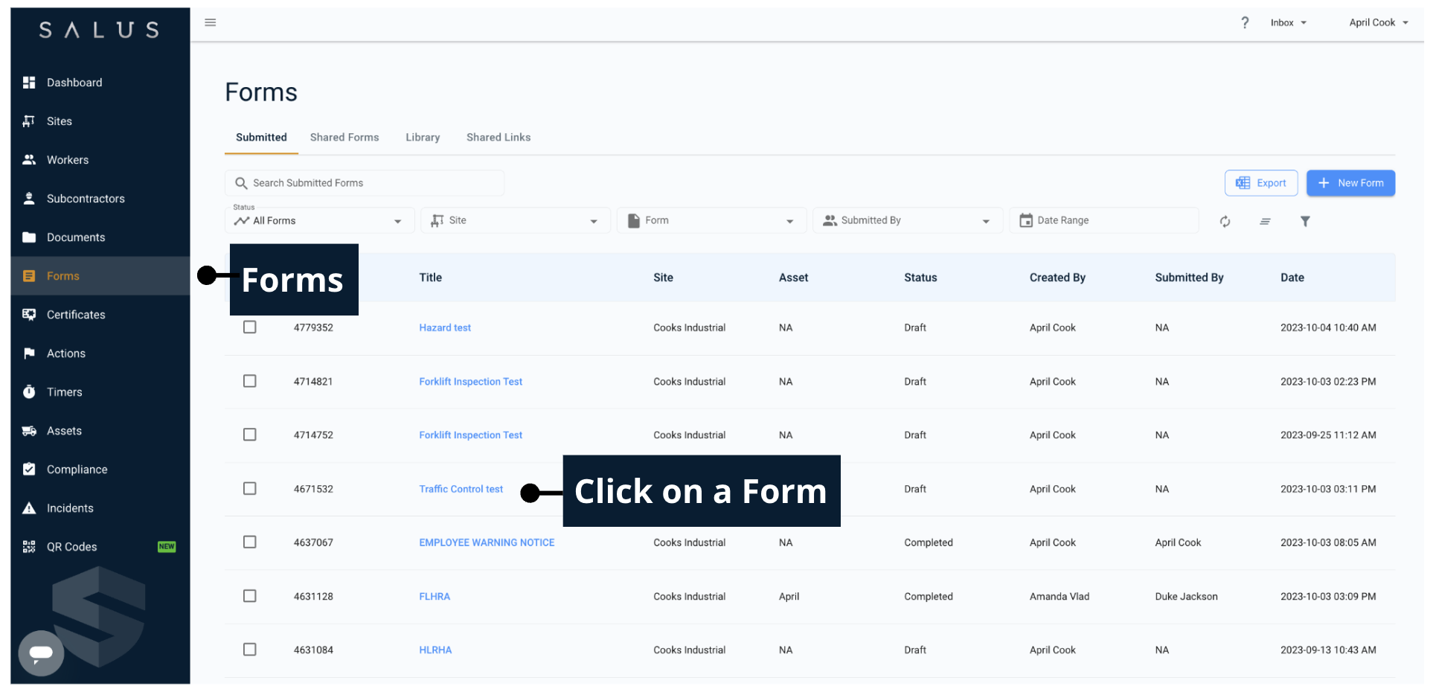
Task: Open Certificates from the sidebar
Action: pyautogui.click(x=76, y=315)
